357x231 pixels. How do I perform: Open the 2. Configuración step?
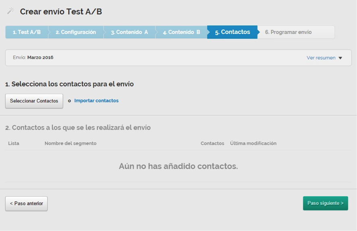pyautogui.click(x=76, y=32)
